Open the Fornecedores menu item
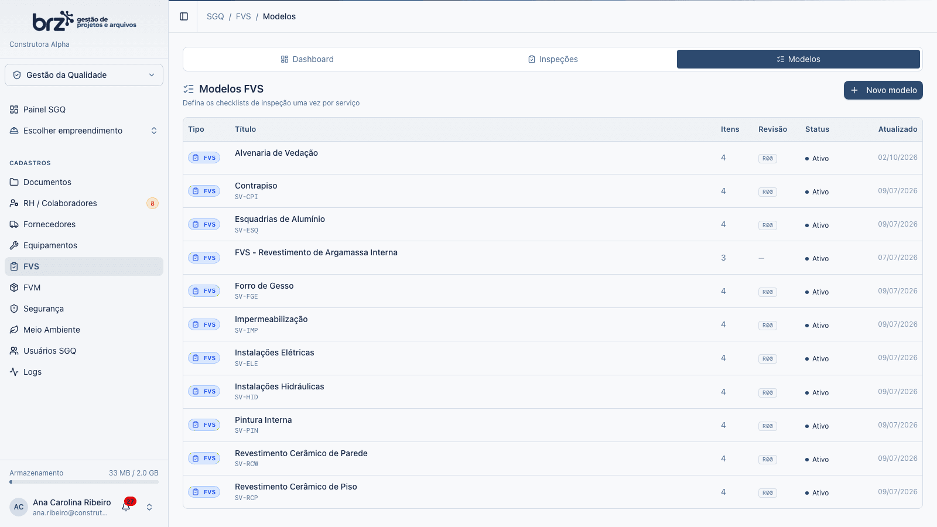Image resolution: width=937 pixels, height=527 pixels. 84,224
